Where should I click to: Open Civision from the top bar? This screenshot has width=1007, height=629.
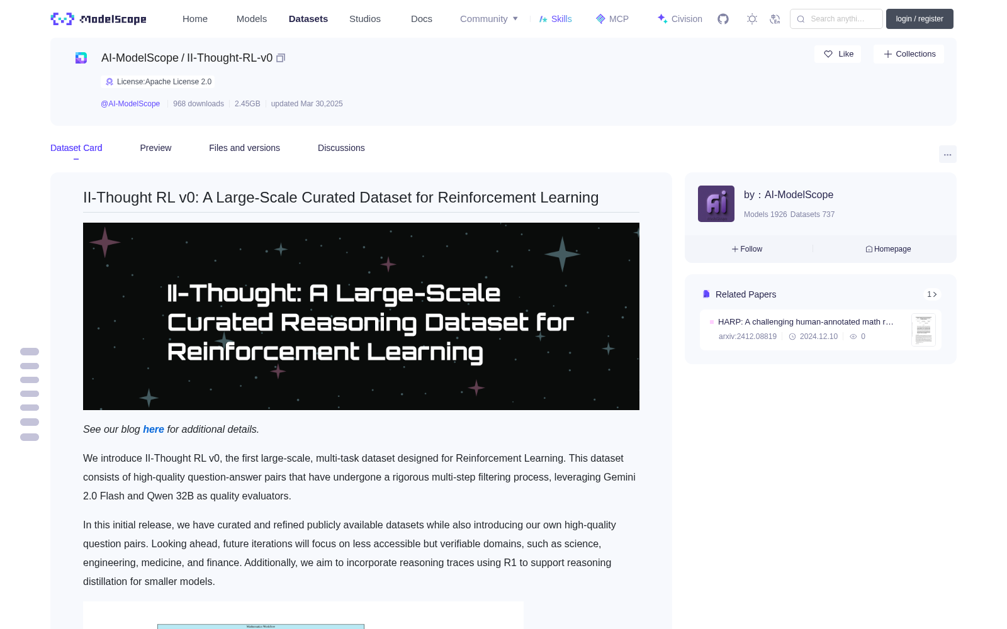680,19
